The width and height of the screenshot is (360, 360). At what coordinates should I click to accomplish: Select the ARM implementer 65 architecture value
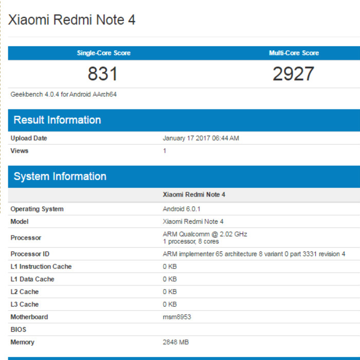[x=254, y=254]
